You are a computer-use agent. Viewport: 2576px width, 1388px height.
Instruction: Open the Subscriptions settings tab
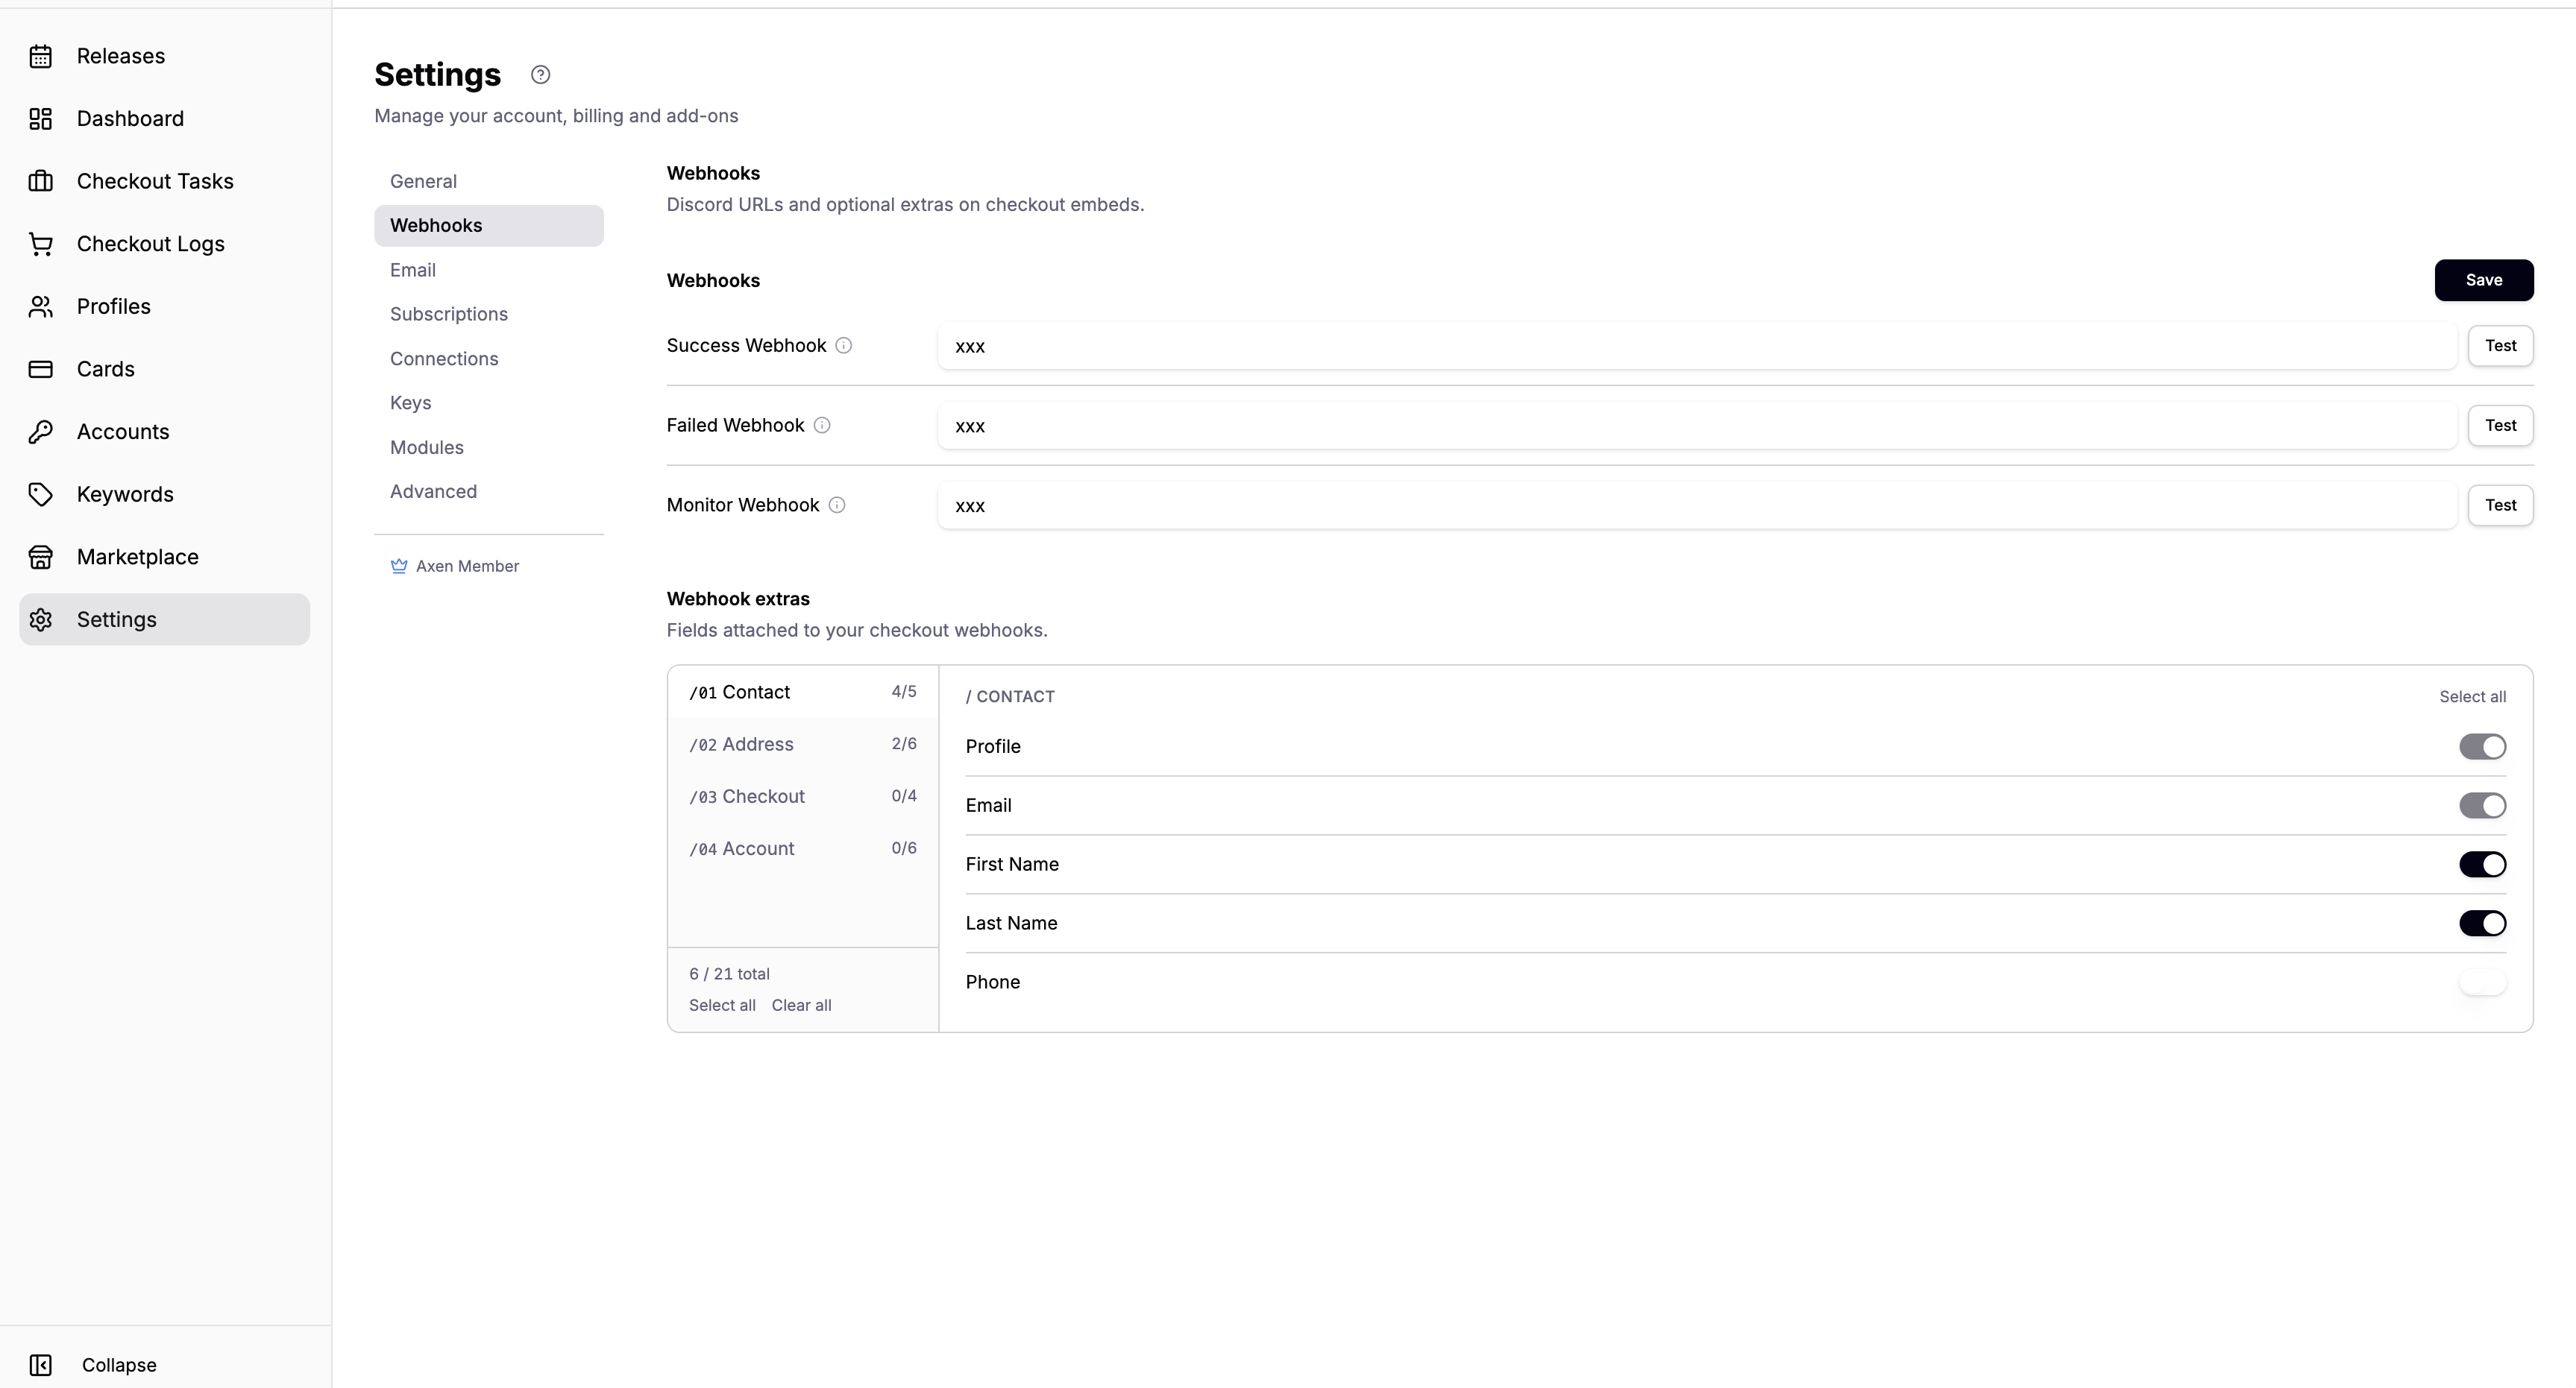(488, 314)
